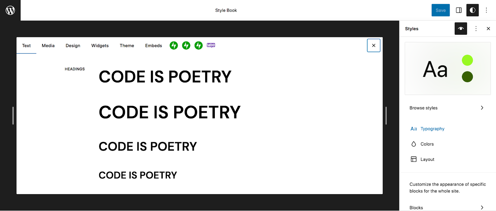This screenshot has height=211, width=496.
Task: Switch to the Media tab
Action: 48,46
